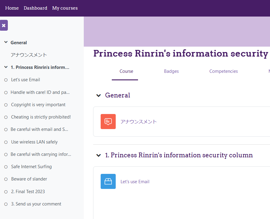Viewport: 270px width, 219px height.
Task: Close the course index drawer
Action: click(x=4, y=25)
